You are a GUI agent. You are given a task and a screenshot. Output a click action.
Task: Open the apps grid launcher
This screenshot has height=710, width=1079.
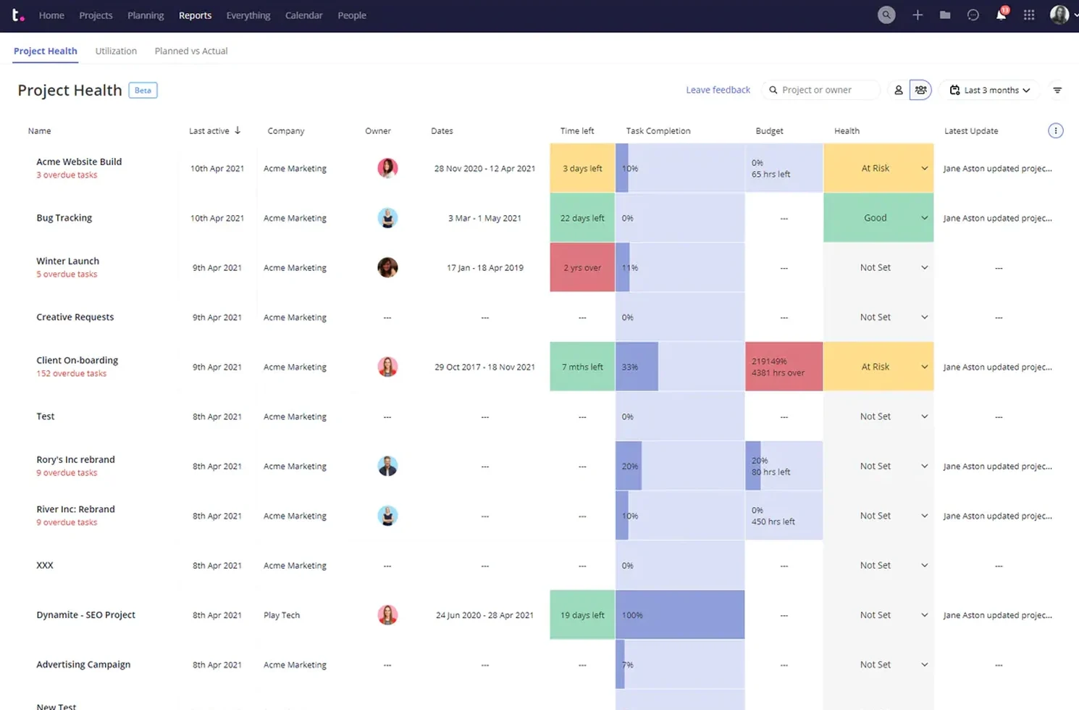[x=1029, y=14]
